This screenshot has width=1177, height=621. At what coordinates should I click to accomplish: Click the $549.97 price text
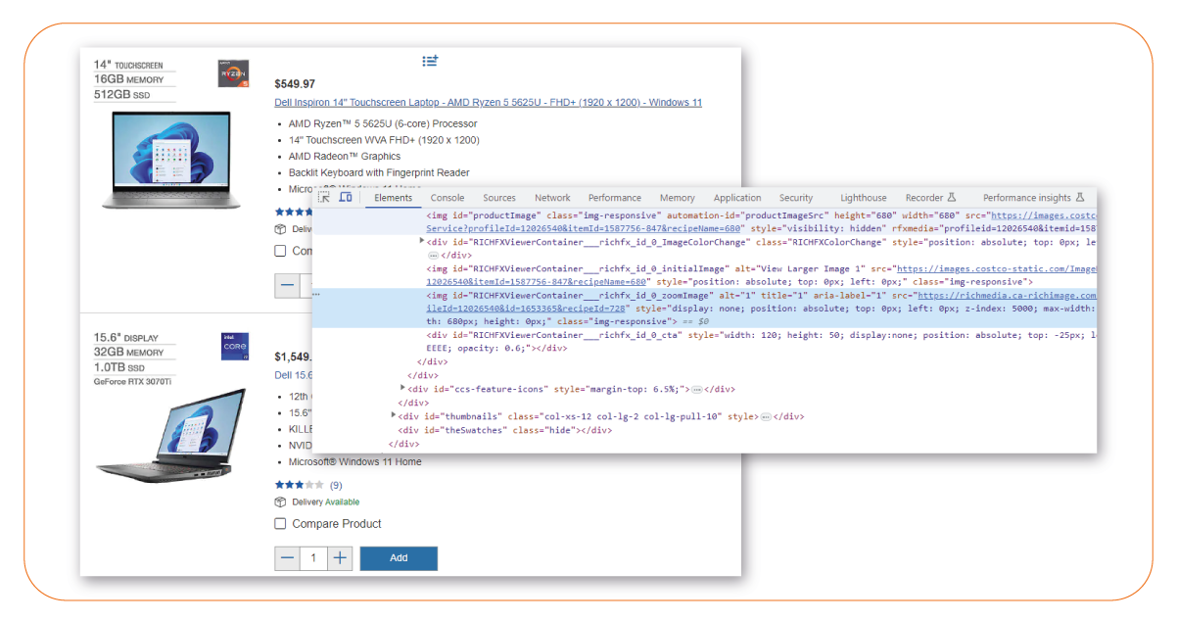coord(295,84)
